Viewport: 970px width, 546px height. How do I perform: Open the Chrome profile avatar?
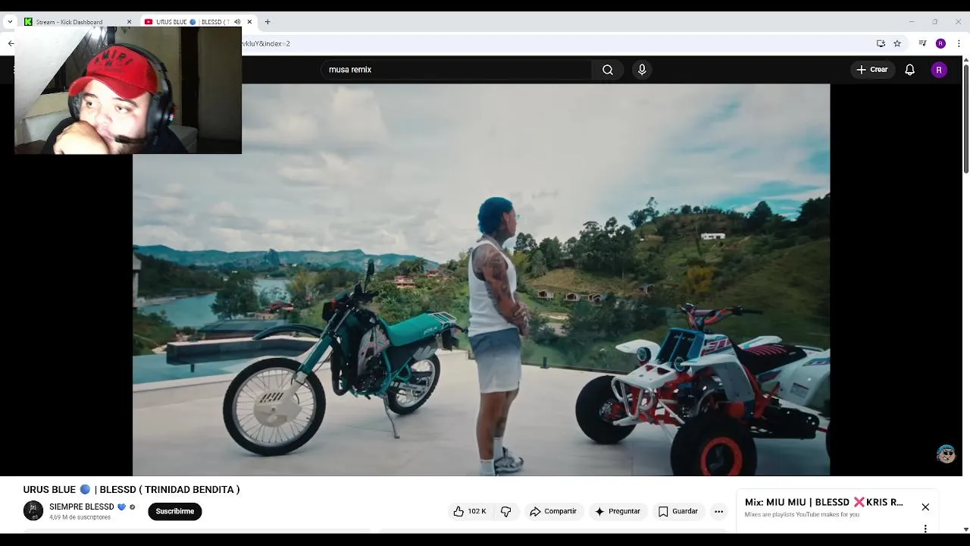[940, 43]
